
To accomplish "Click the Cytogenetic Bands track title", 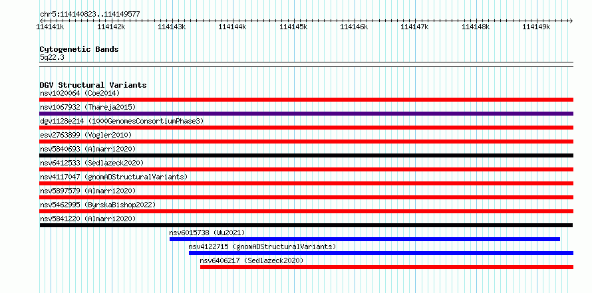I will [79, 49].
